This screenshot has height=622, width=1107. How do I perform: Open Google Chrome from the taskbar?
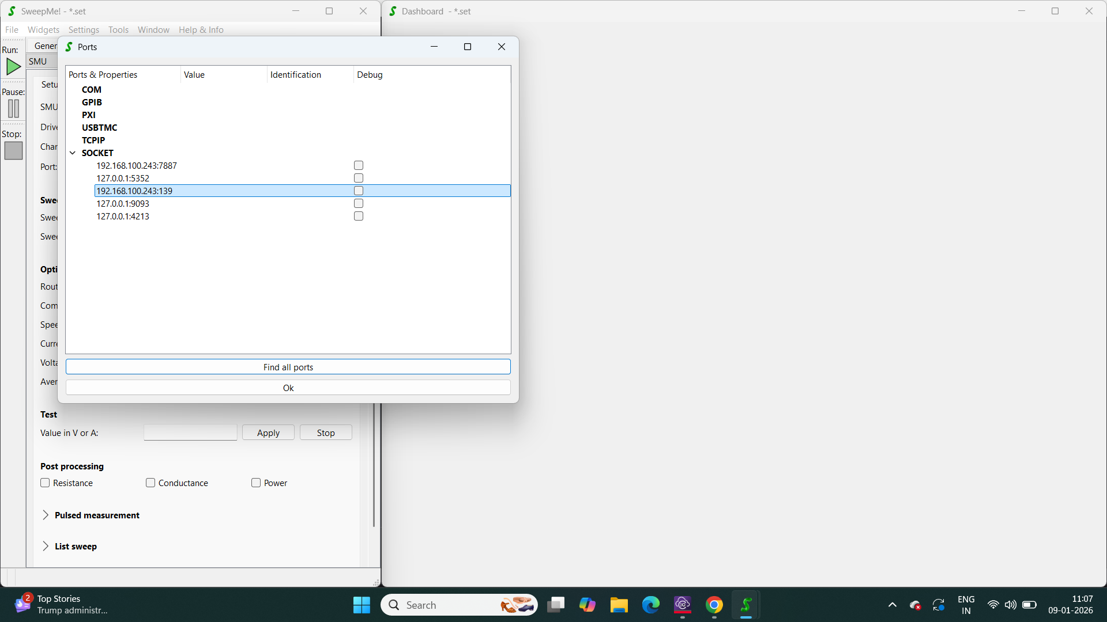(714, 605)
